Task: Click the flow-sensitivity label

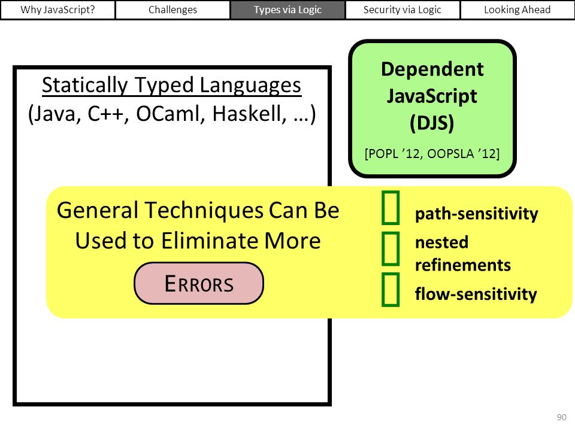Action: [x=476, y=294]
